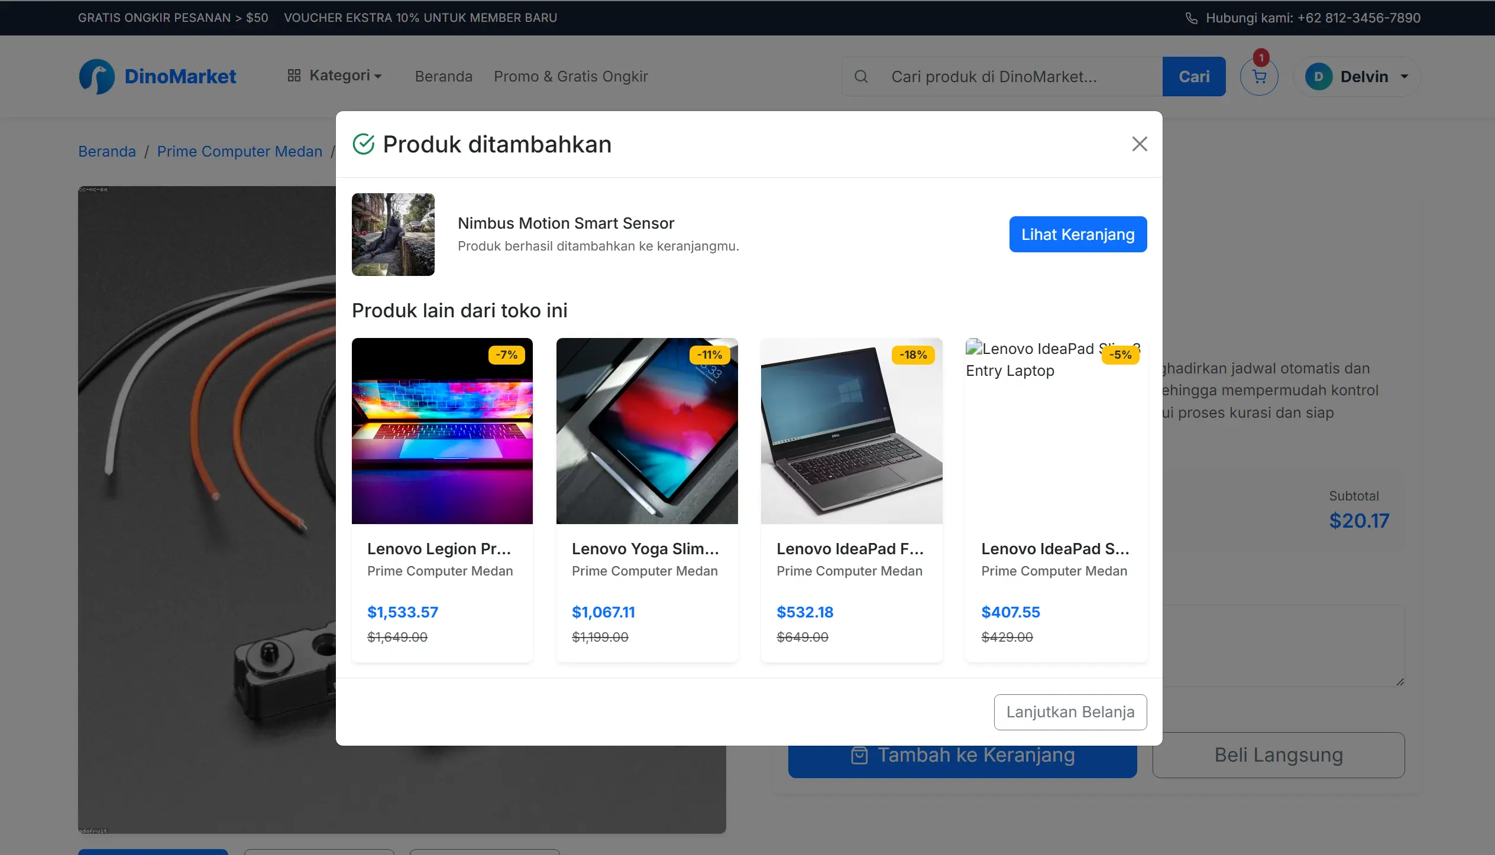Go to Beranda in navigation bar

[x=444, y=76]
